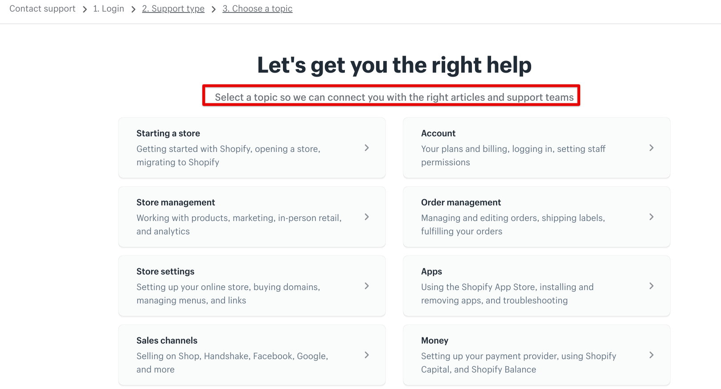Click the chevron on Store settings card
The width and height of the screenshot is (721, 389).
pyautogui.click(x=367, y=286)
